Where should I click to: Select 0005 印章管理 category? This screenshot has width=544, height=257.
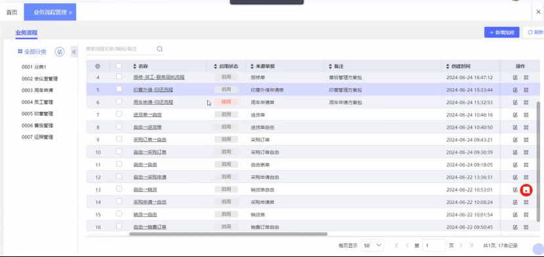tap(37, 114)
